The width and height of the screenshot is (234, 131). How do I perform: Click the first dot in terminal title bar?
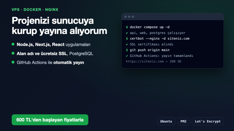pos(126,17)
